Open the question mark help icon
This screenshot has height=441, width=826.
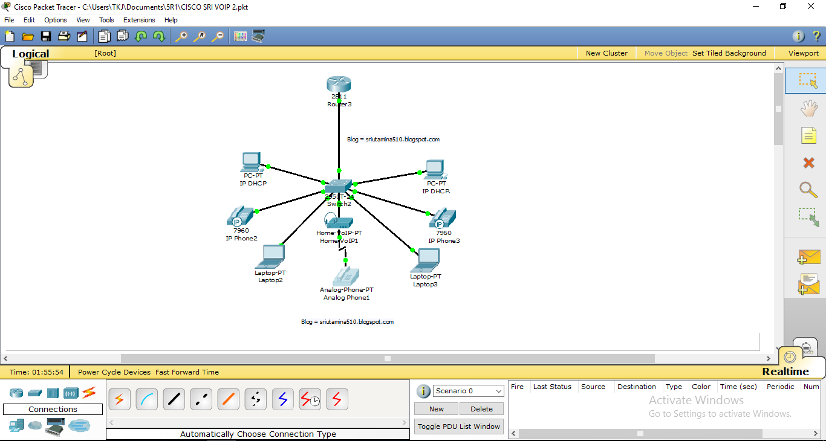(x=816, y=36)
